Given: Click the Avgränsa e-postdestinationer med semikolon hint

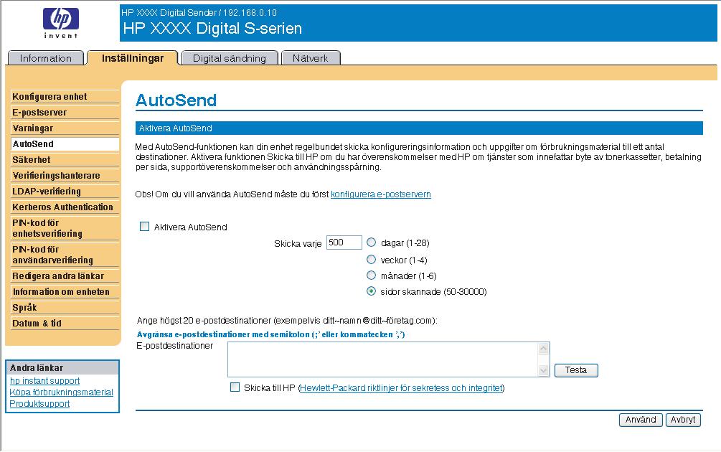Looking at the screenshot, I should point(271,334).
